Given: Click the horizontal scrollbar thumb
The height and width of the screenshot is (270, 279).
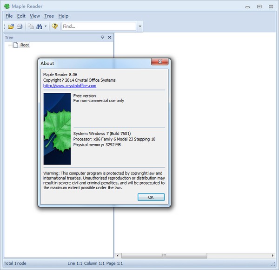Looking at the screenshot, I should coord(164,256).
